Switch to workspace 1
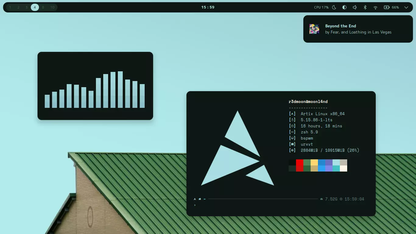The width and height of the screenshot is (416, 234). pos(10,7)
